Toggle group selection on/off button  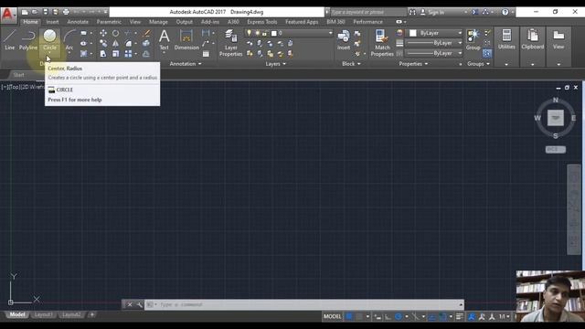pyautogui.click(x=487, y=54)
